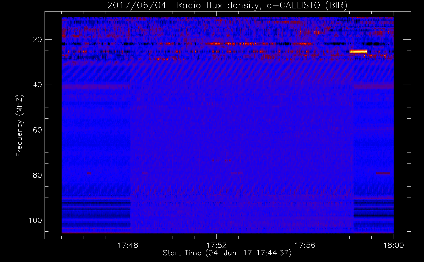Click the 18:00 time tick label
This screenshot has height=262, width=424.
point(394,245)
